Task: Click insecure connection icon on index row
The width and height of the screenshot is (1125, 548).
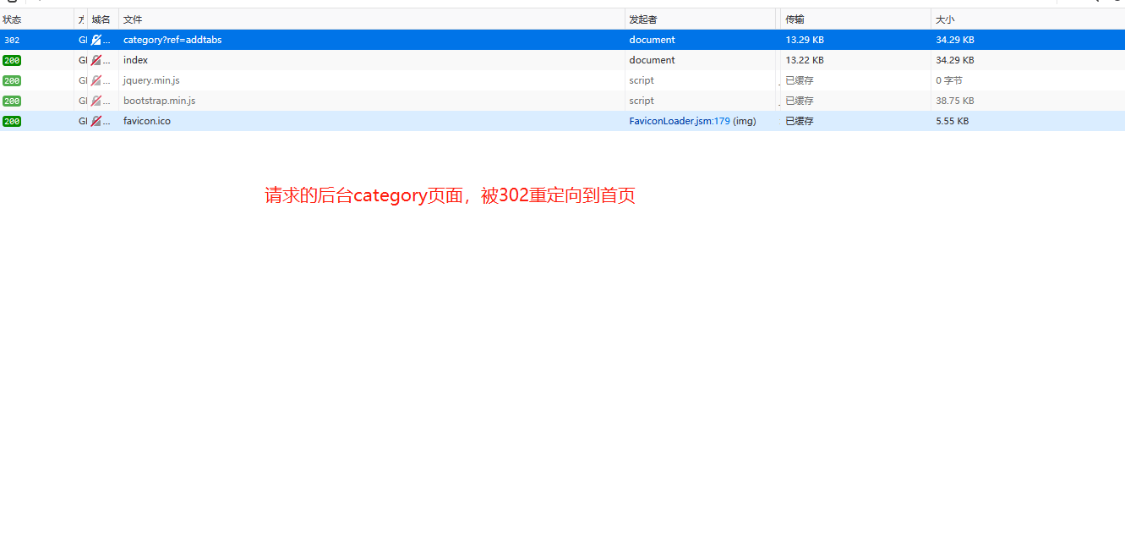Action: [96, 60]
